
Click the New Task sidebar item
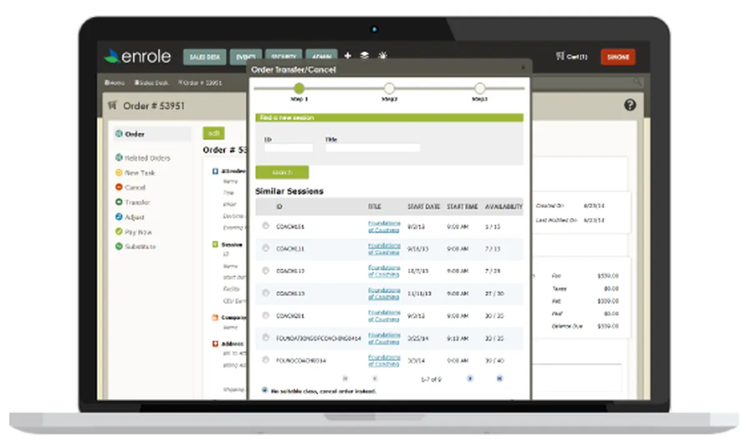pos(135,173)
